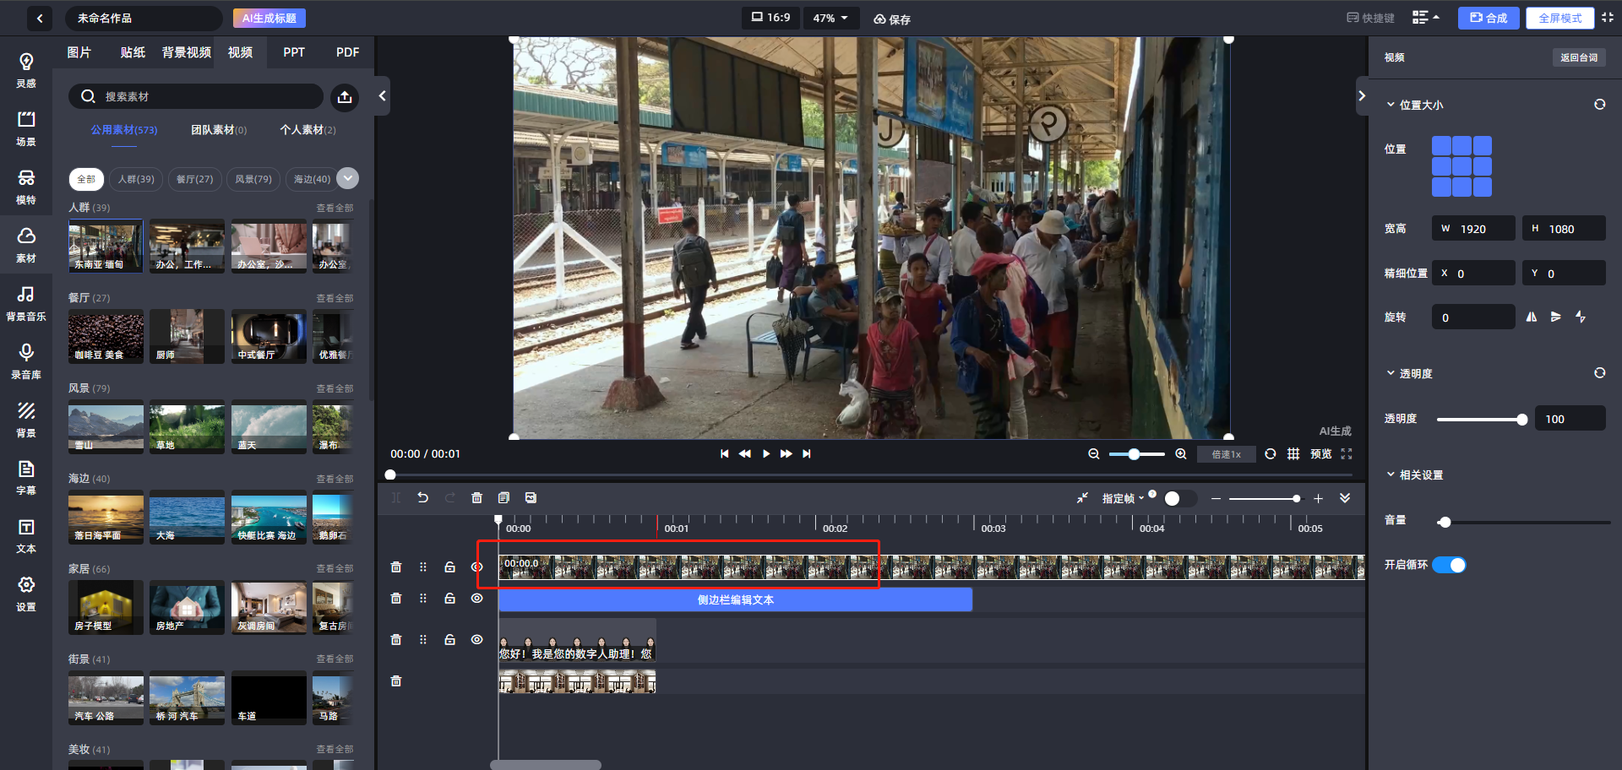Collapse the timeline with double chevron
1622x770 pixels.
1345,498
